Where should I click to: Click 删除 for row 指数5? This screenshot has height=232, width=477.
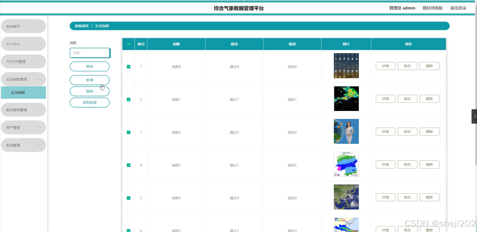429,164
